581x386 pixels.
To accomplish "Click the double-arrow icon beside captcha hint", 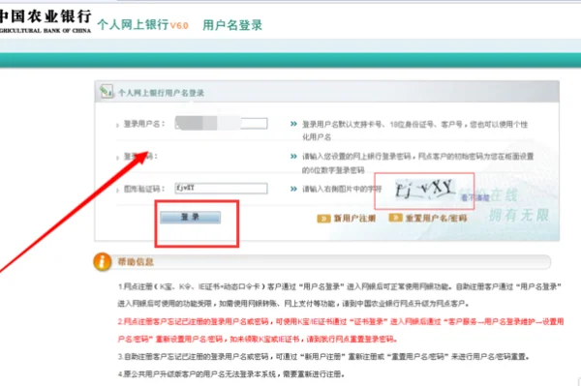I will [293, 189].
